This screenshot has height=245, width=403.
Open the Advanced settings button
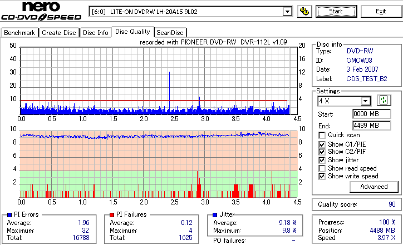pos(374,187)
